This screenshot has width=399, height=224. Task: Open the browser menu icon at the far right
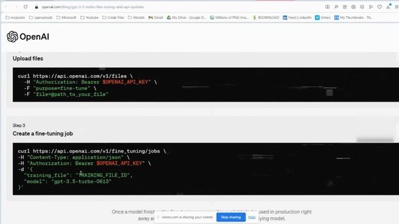[397, 7]
